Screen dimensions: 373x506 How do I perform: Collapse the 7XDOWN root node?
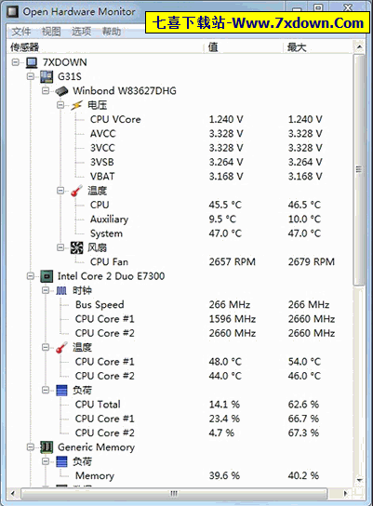(x=16, y=62)
